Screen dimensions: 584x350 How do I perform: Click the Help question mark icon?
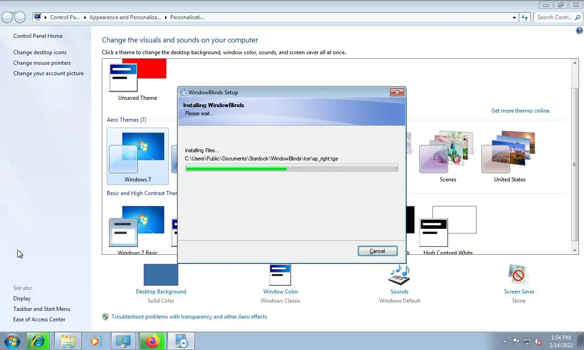579,31
